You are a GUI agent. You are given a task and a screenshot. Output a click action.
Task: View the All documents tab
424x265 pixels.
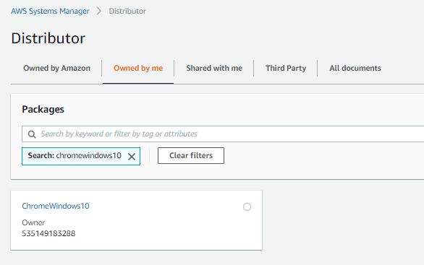coord(355,69)
